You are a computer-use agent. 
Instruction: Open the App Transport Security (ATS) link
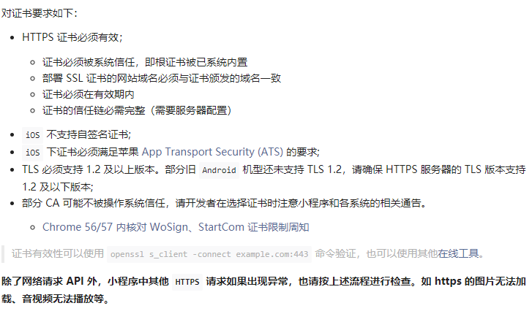click(212, 152)
